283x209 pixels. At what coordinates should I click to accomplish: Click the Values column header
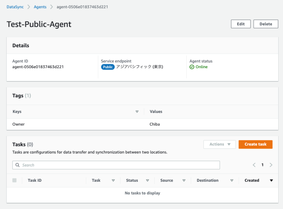156,112
